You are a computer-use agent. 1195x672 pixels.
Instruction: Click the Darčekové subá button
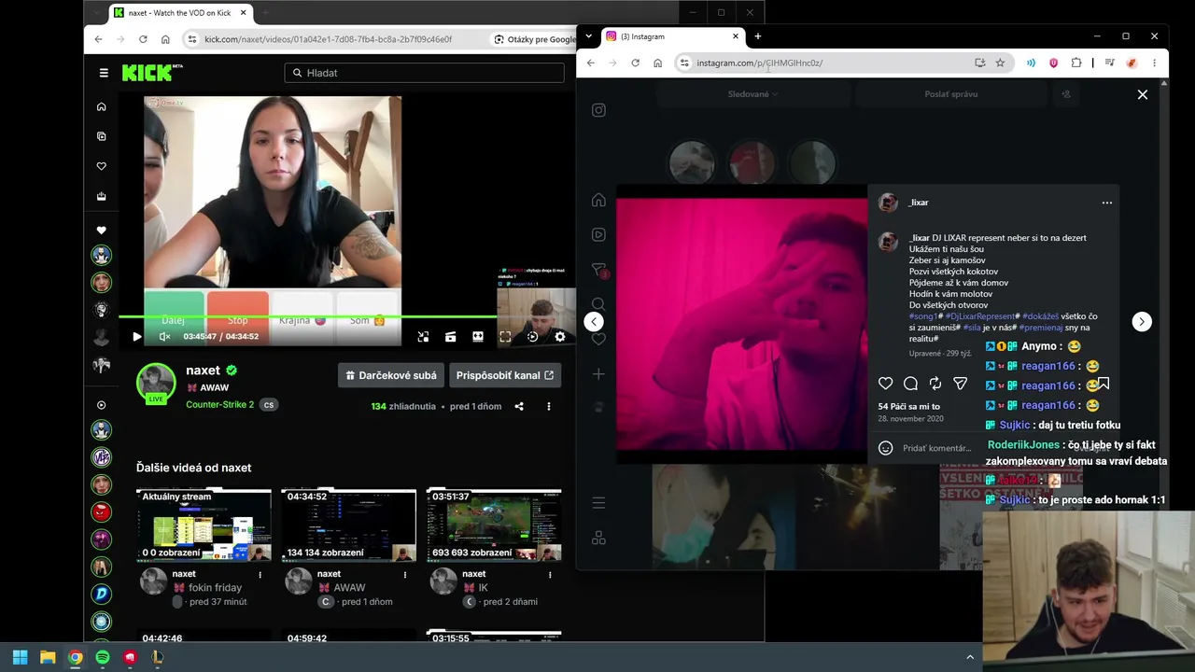click(390, 375)
